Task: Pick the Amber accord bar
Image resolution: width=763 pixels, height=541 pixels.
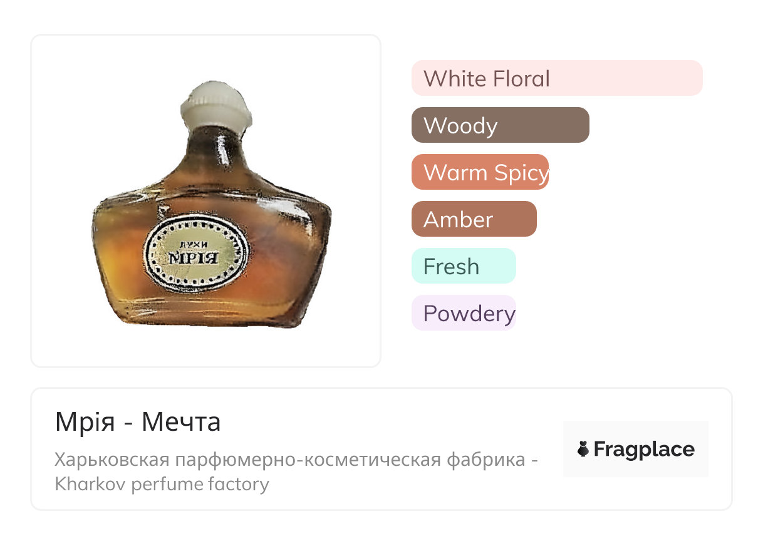Action: click(x=474, y=219)
